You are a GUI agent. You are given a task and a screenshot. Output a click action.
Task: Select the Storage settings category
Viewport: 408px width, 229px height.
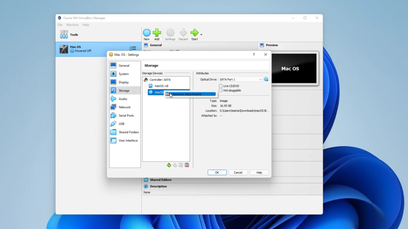click(x=125, y=91)
